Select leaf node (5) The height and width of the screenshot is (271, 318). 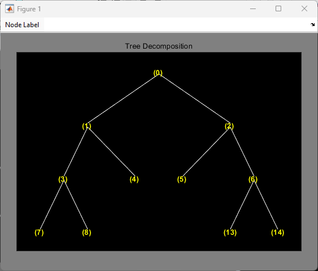tap(182, 179)
